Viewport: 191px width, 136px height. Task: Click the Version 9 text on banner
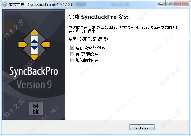[x=34, y=84]
